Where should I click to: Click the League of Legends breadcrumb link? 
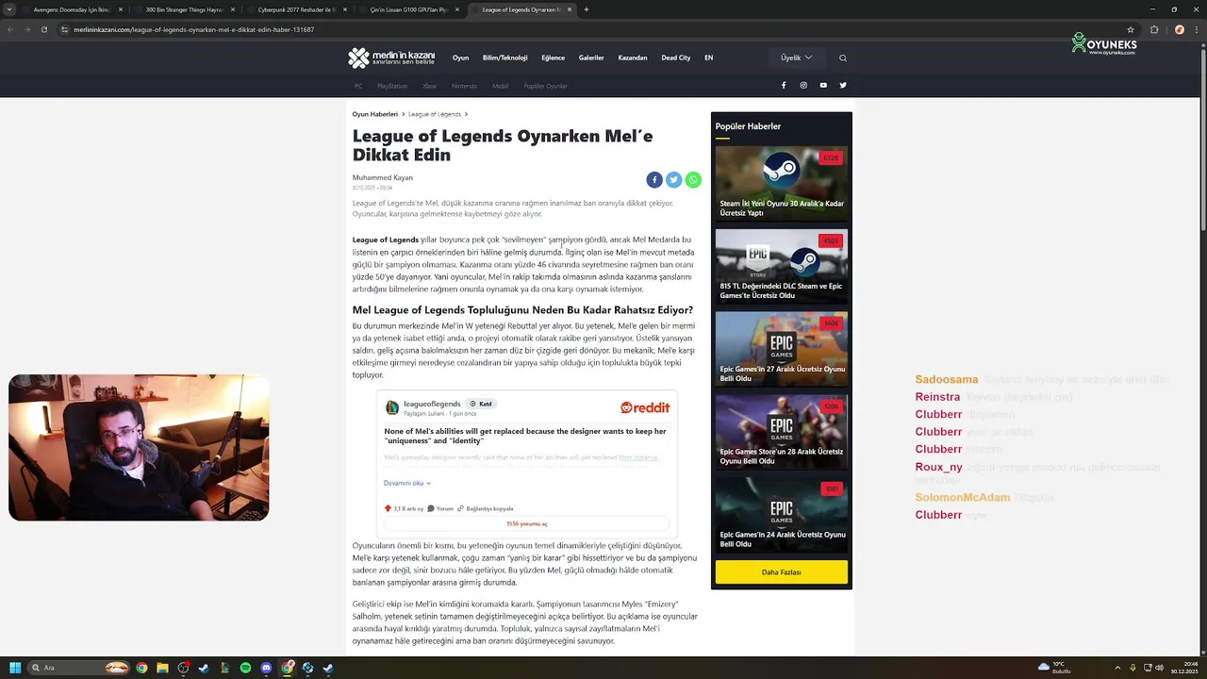click(x=435, y=114)
